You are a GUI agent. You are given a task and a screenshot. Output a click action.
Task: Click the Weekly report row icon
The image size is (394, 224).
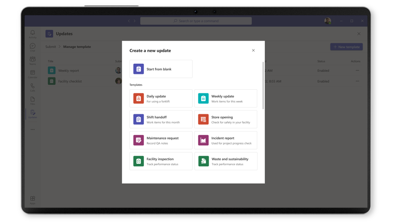(x=52, y=70)
